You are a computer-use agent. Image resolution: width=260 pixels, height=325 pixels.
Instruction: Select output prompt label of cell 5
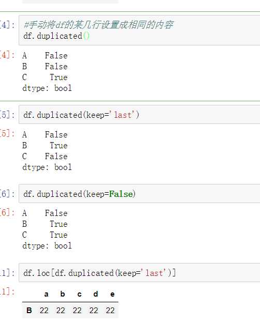pyautogui.click(x=7, y=134)
